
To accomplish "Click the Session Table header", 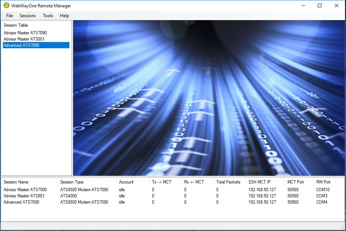I will coord(16,25).
